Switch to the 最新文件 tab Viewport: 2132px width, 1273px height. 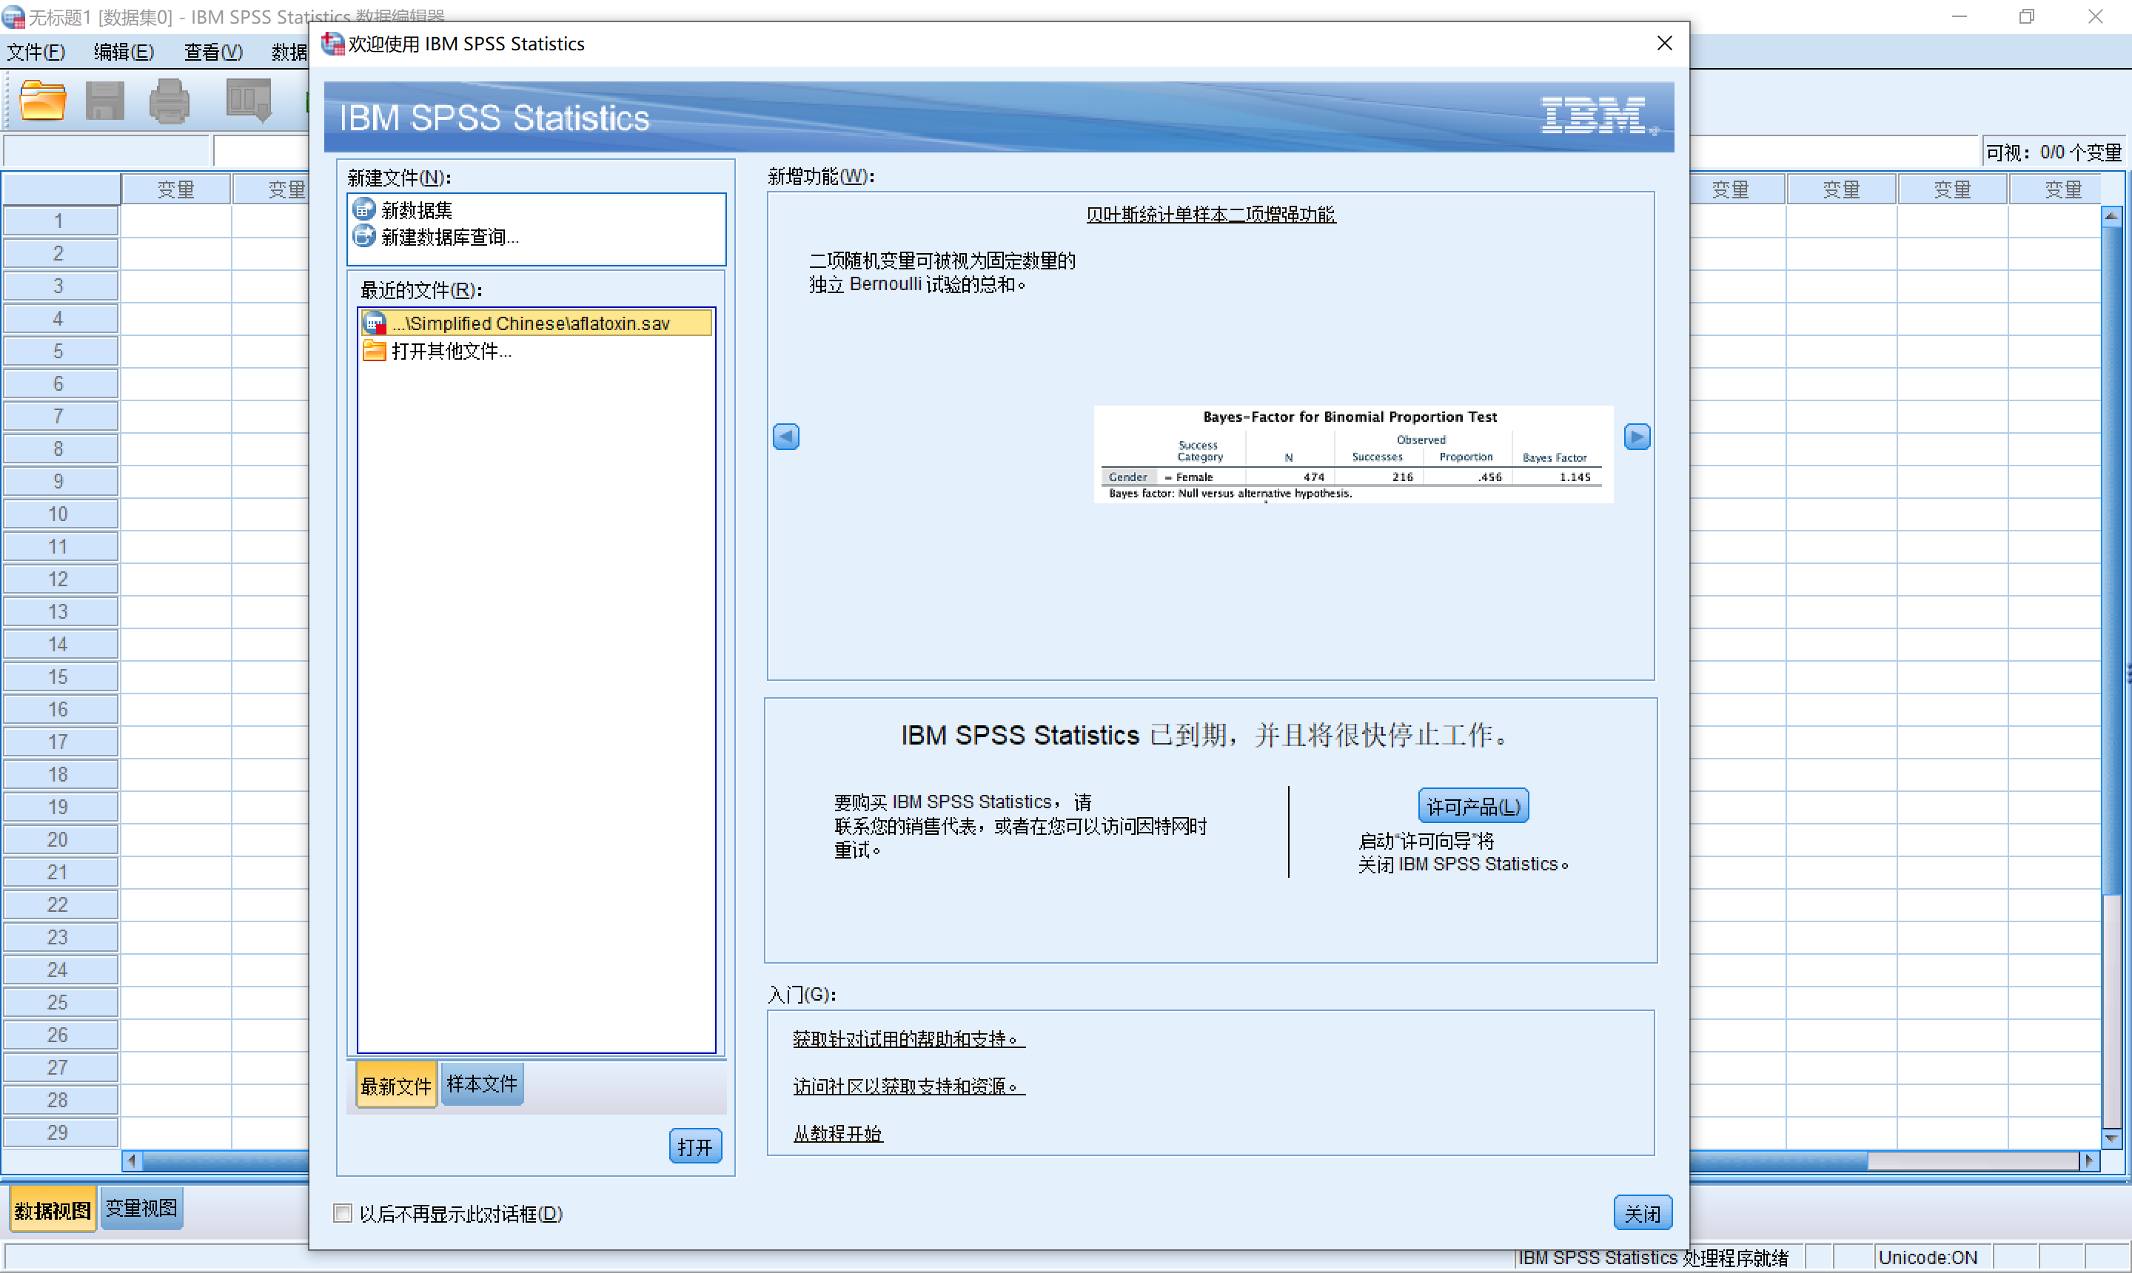[395, 1085]
